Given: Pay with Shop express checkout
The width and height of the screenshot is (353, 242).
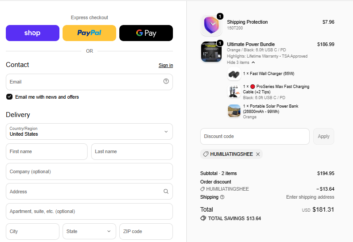Looking at the screenshot, I should click(x=33, y=33).
